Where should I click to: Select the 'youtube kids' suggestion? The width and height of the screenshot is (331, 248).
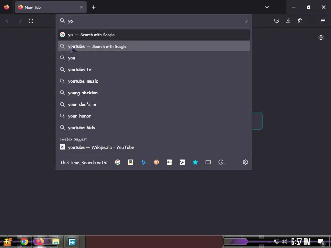[x=154, y=127]
